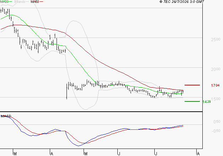
Task: Click the green 1429 price label
Action: pos(207,102)
